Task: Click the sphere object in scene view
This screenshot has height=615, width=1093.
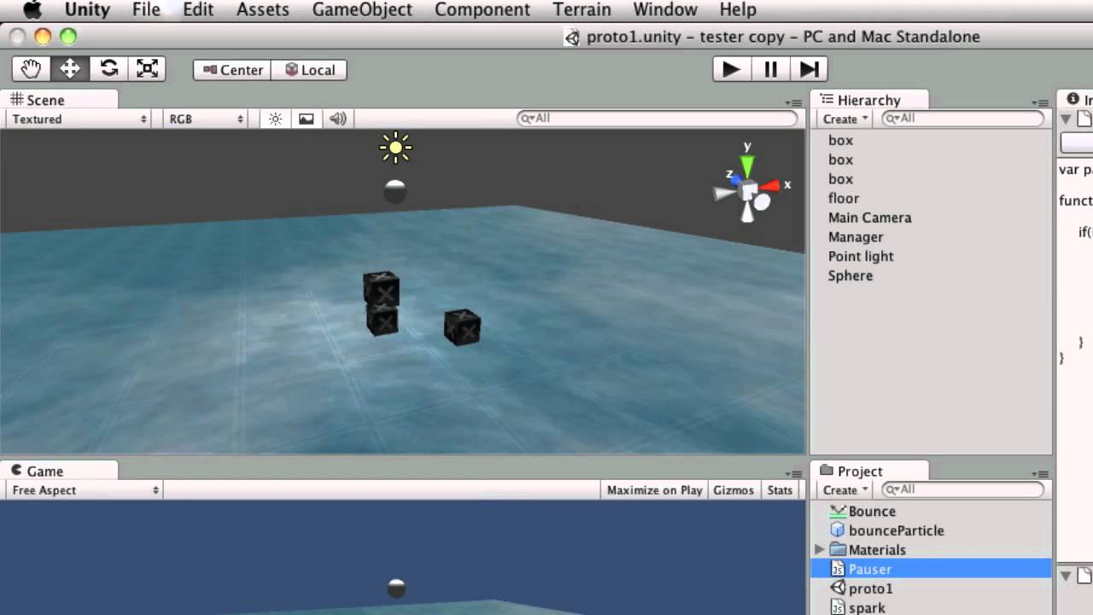Action: 395,191
